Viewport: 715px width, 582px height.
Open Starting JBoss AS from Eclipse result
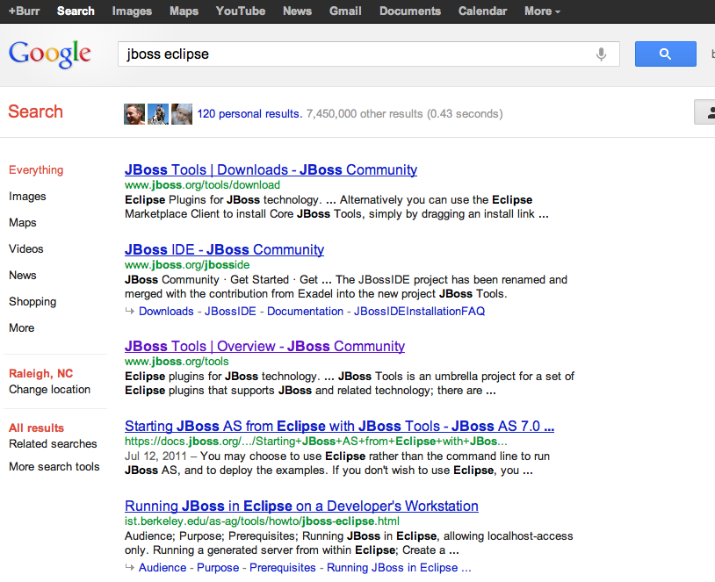click(x=339, y=426)
